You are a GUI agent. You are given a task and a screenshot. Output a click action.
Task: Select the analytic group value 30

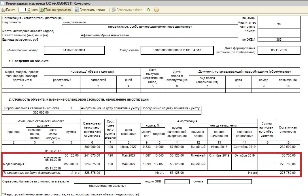[x=279, y=24]
